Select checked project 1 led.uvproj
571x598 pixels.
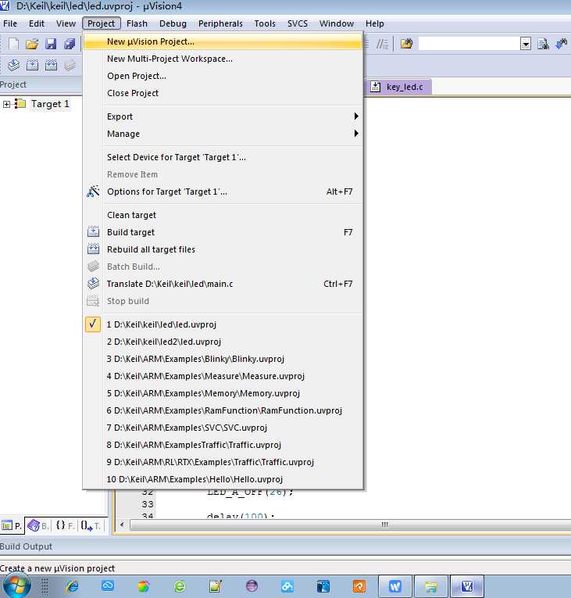point(223,324)
